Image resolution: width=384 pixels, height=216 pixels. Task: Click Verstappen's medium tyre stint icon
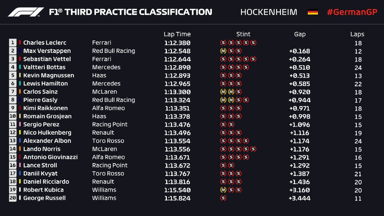click(223, 51)
